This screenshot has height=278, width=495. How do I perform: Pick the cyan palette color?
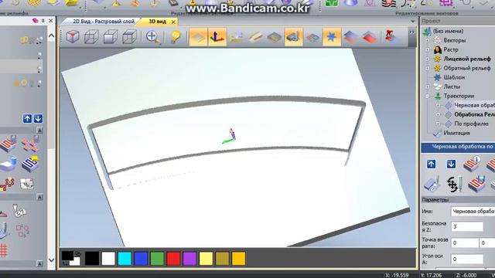(125, 259)
